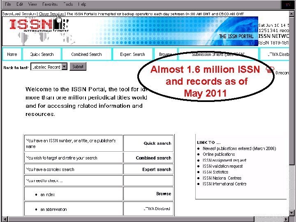Viewport: 296px width, 222px height.
Task: Click the Submit button
Action: (x=78, y=67)
